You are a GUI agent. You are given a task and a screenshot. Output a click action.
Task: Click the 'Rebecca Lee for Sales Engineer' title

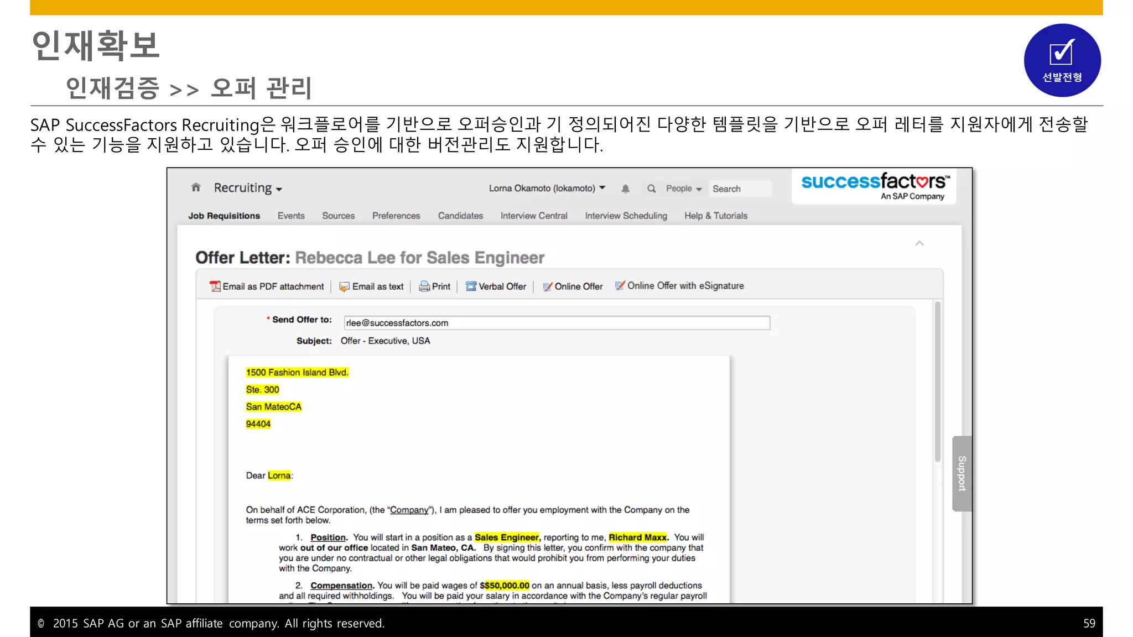(x=420, y=258)
